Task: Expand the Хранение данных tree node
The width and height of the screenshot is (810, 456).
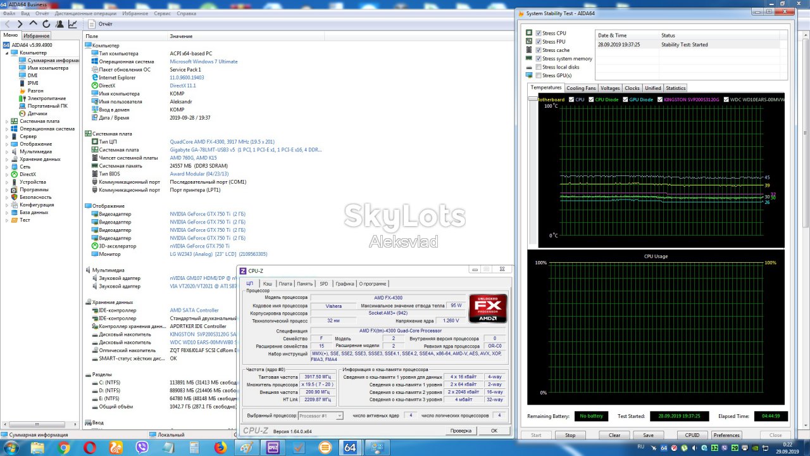Action: pyautogui.click(x=7, y=159)
